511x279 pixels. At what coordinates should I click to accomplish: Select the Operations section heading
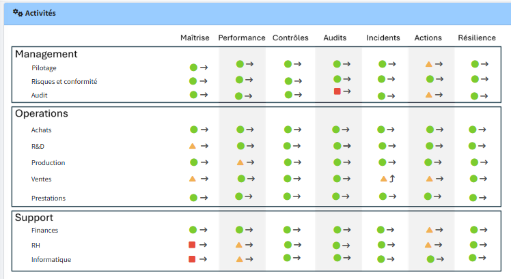(x=42, y=114)
